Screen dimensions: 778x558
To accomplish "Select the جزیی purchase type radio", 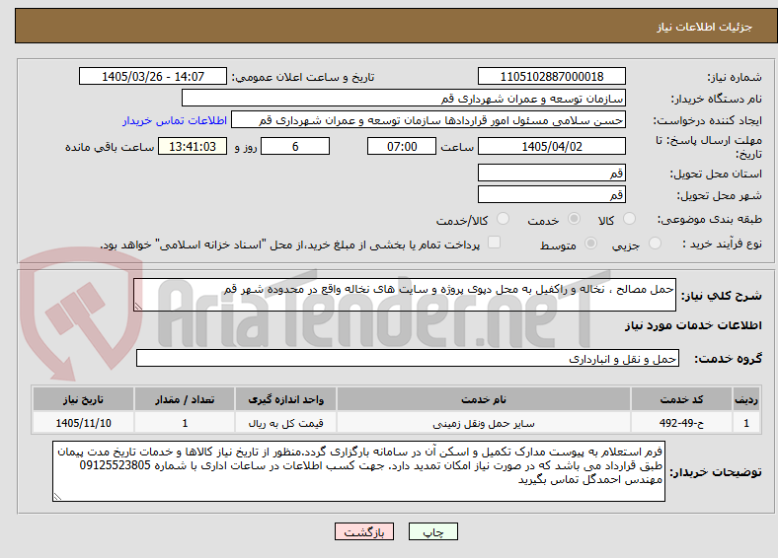I will point(655,244).
